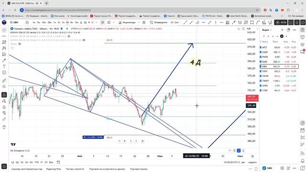Select the brush drawing tool
The image size is (306, 172).
pos(4,60)
